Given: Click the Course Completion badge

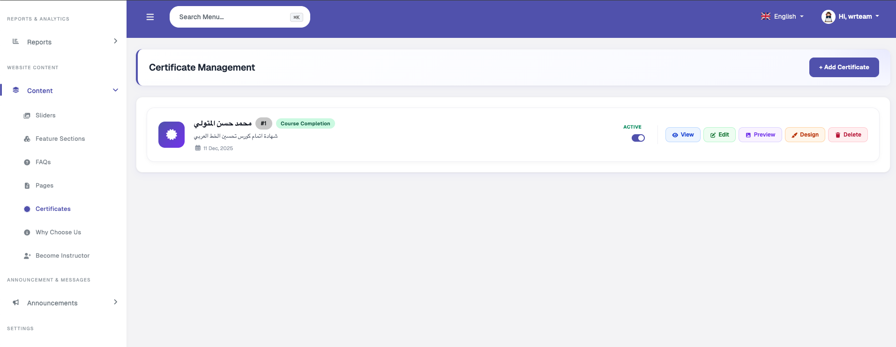Looking at the screenshot, I should click(x=306, y=123).
